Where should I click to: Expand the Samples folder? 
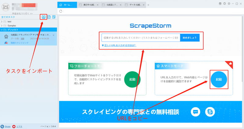click(2, 26)
